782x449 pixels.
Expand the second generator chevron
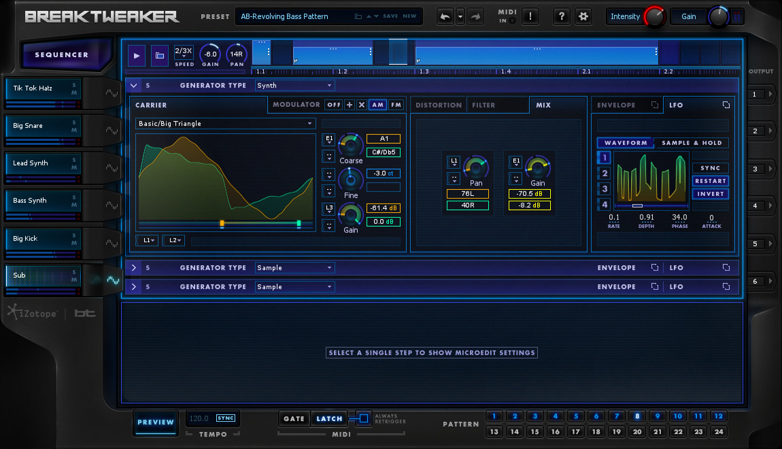pos(134,268)
